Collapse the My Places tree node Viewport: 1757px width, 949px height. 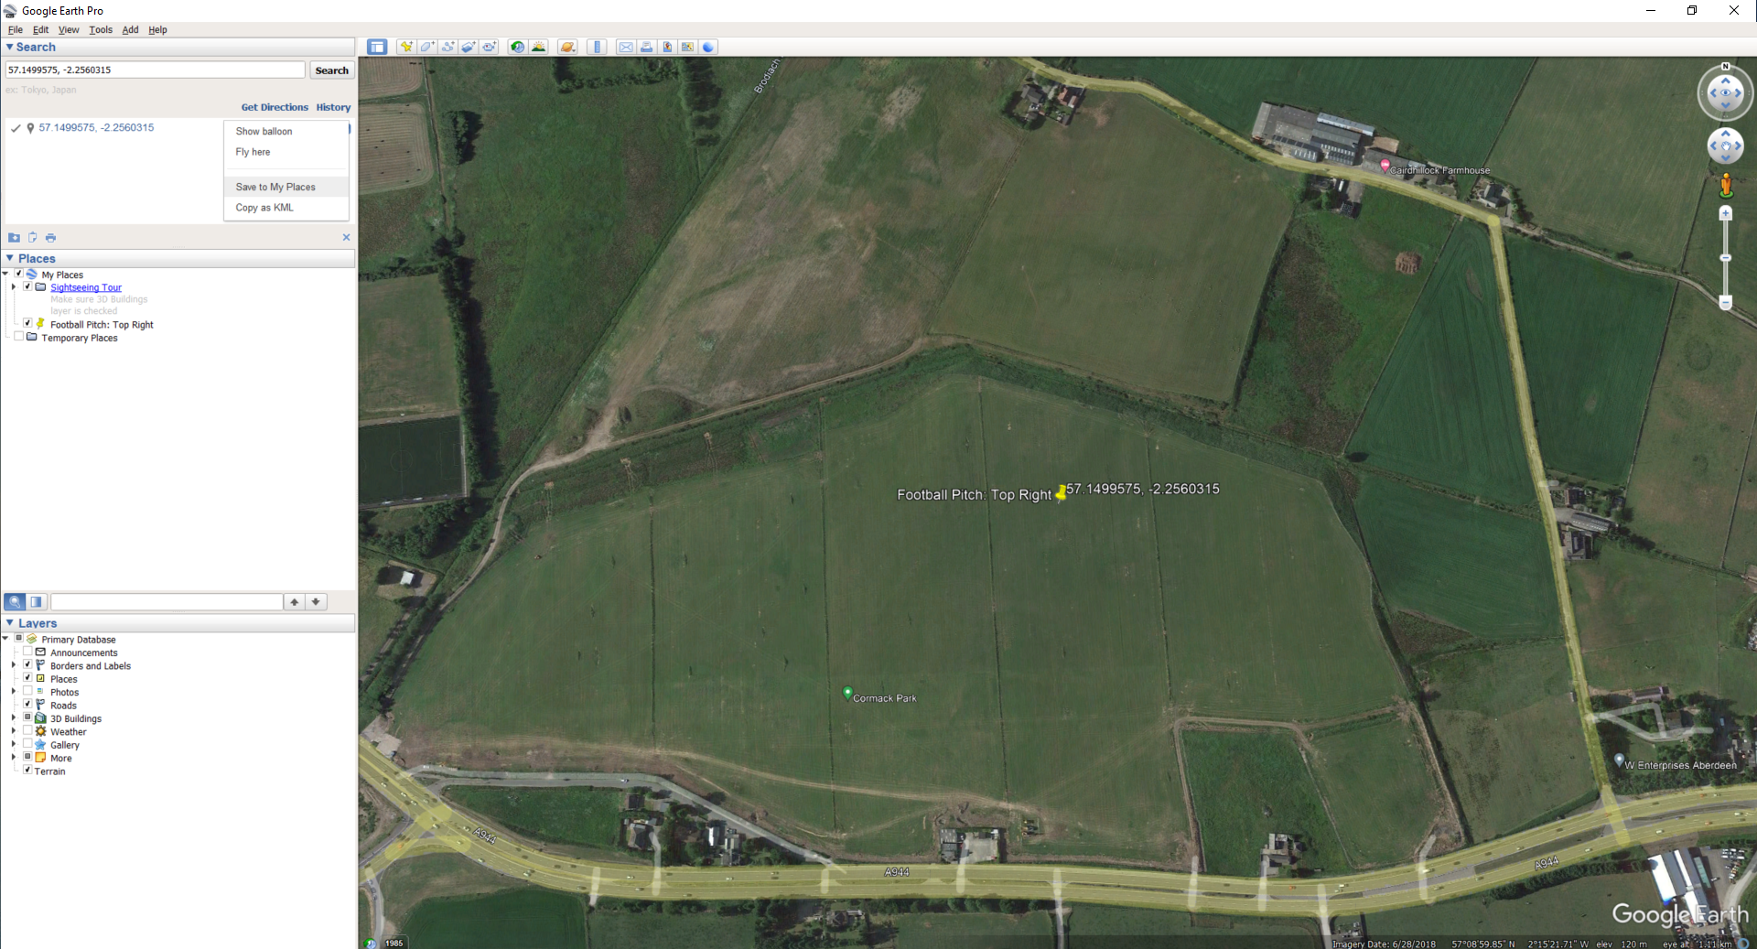6,274
